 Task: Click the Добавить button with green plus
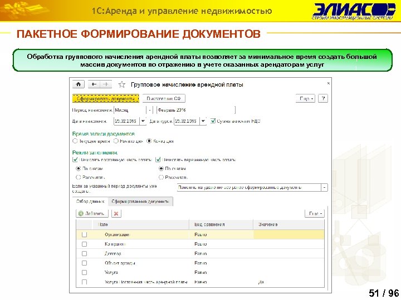[x=92, y=213]
